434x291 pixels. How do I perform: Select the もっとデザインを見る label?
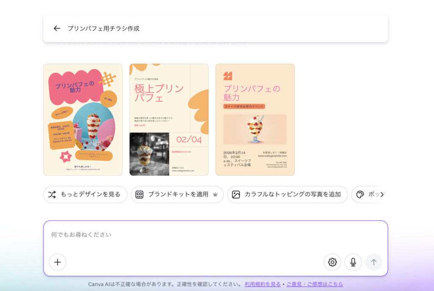90,194
